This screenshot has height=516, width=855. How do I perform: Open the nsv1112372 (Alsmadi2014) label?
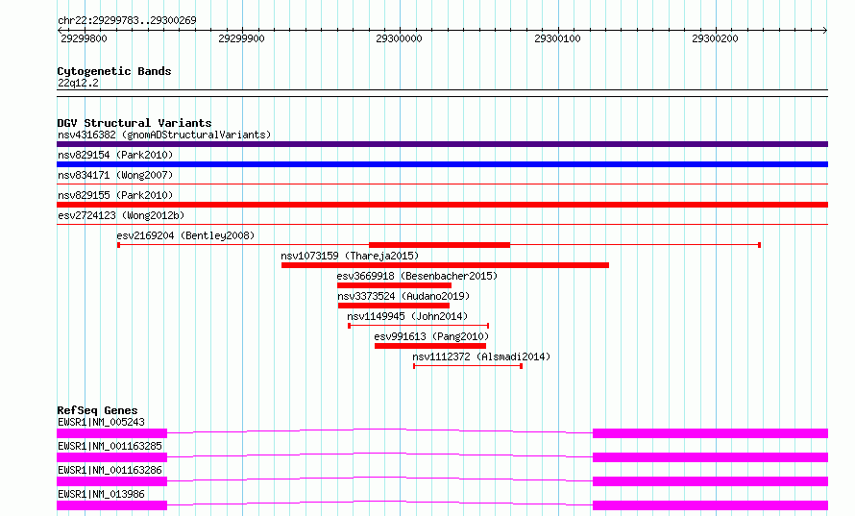(481, 356)
